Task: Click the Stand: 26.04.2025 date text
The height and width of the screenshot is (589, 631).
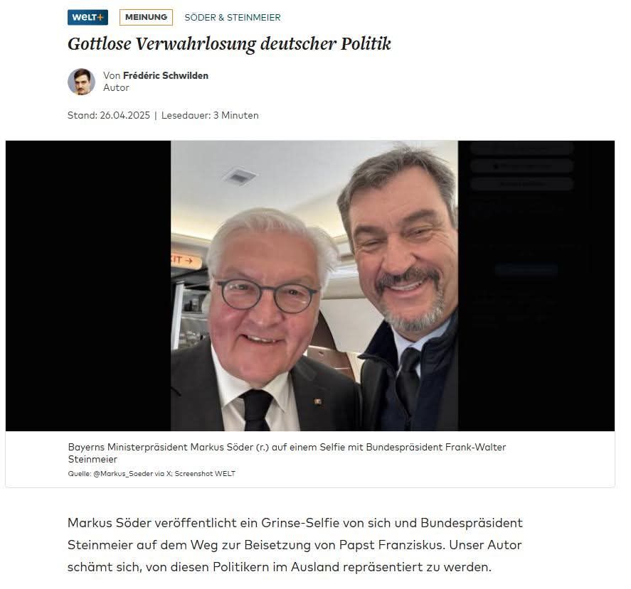Action: (109, 115)
